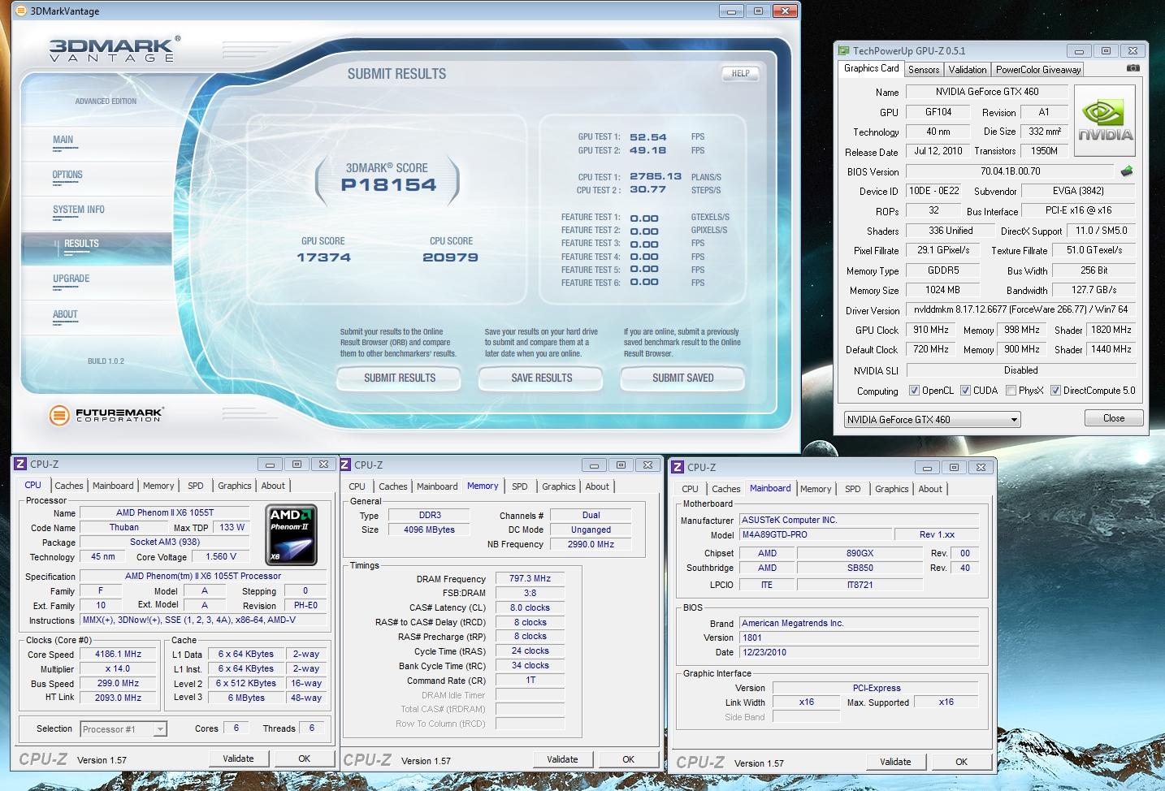Click the DRAM Frequency value 797.3 MHz
Viewport: 1165px width, 791px height.
click(x=530, y=579)
